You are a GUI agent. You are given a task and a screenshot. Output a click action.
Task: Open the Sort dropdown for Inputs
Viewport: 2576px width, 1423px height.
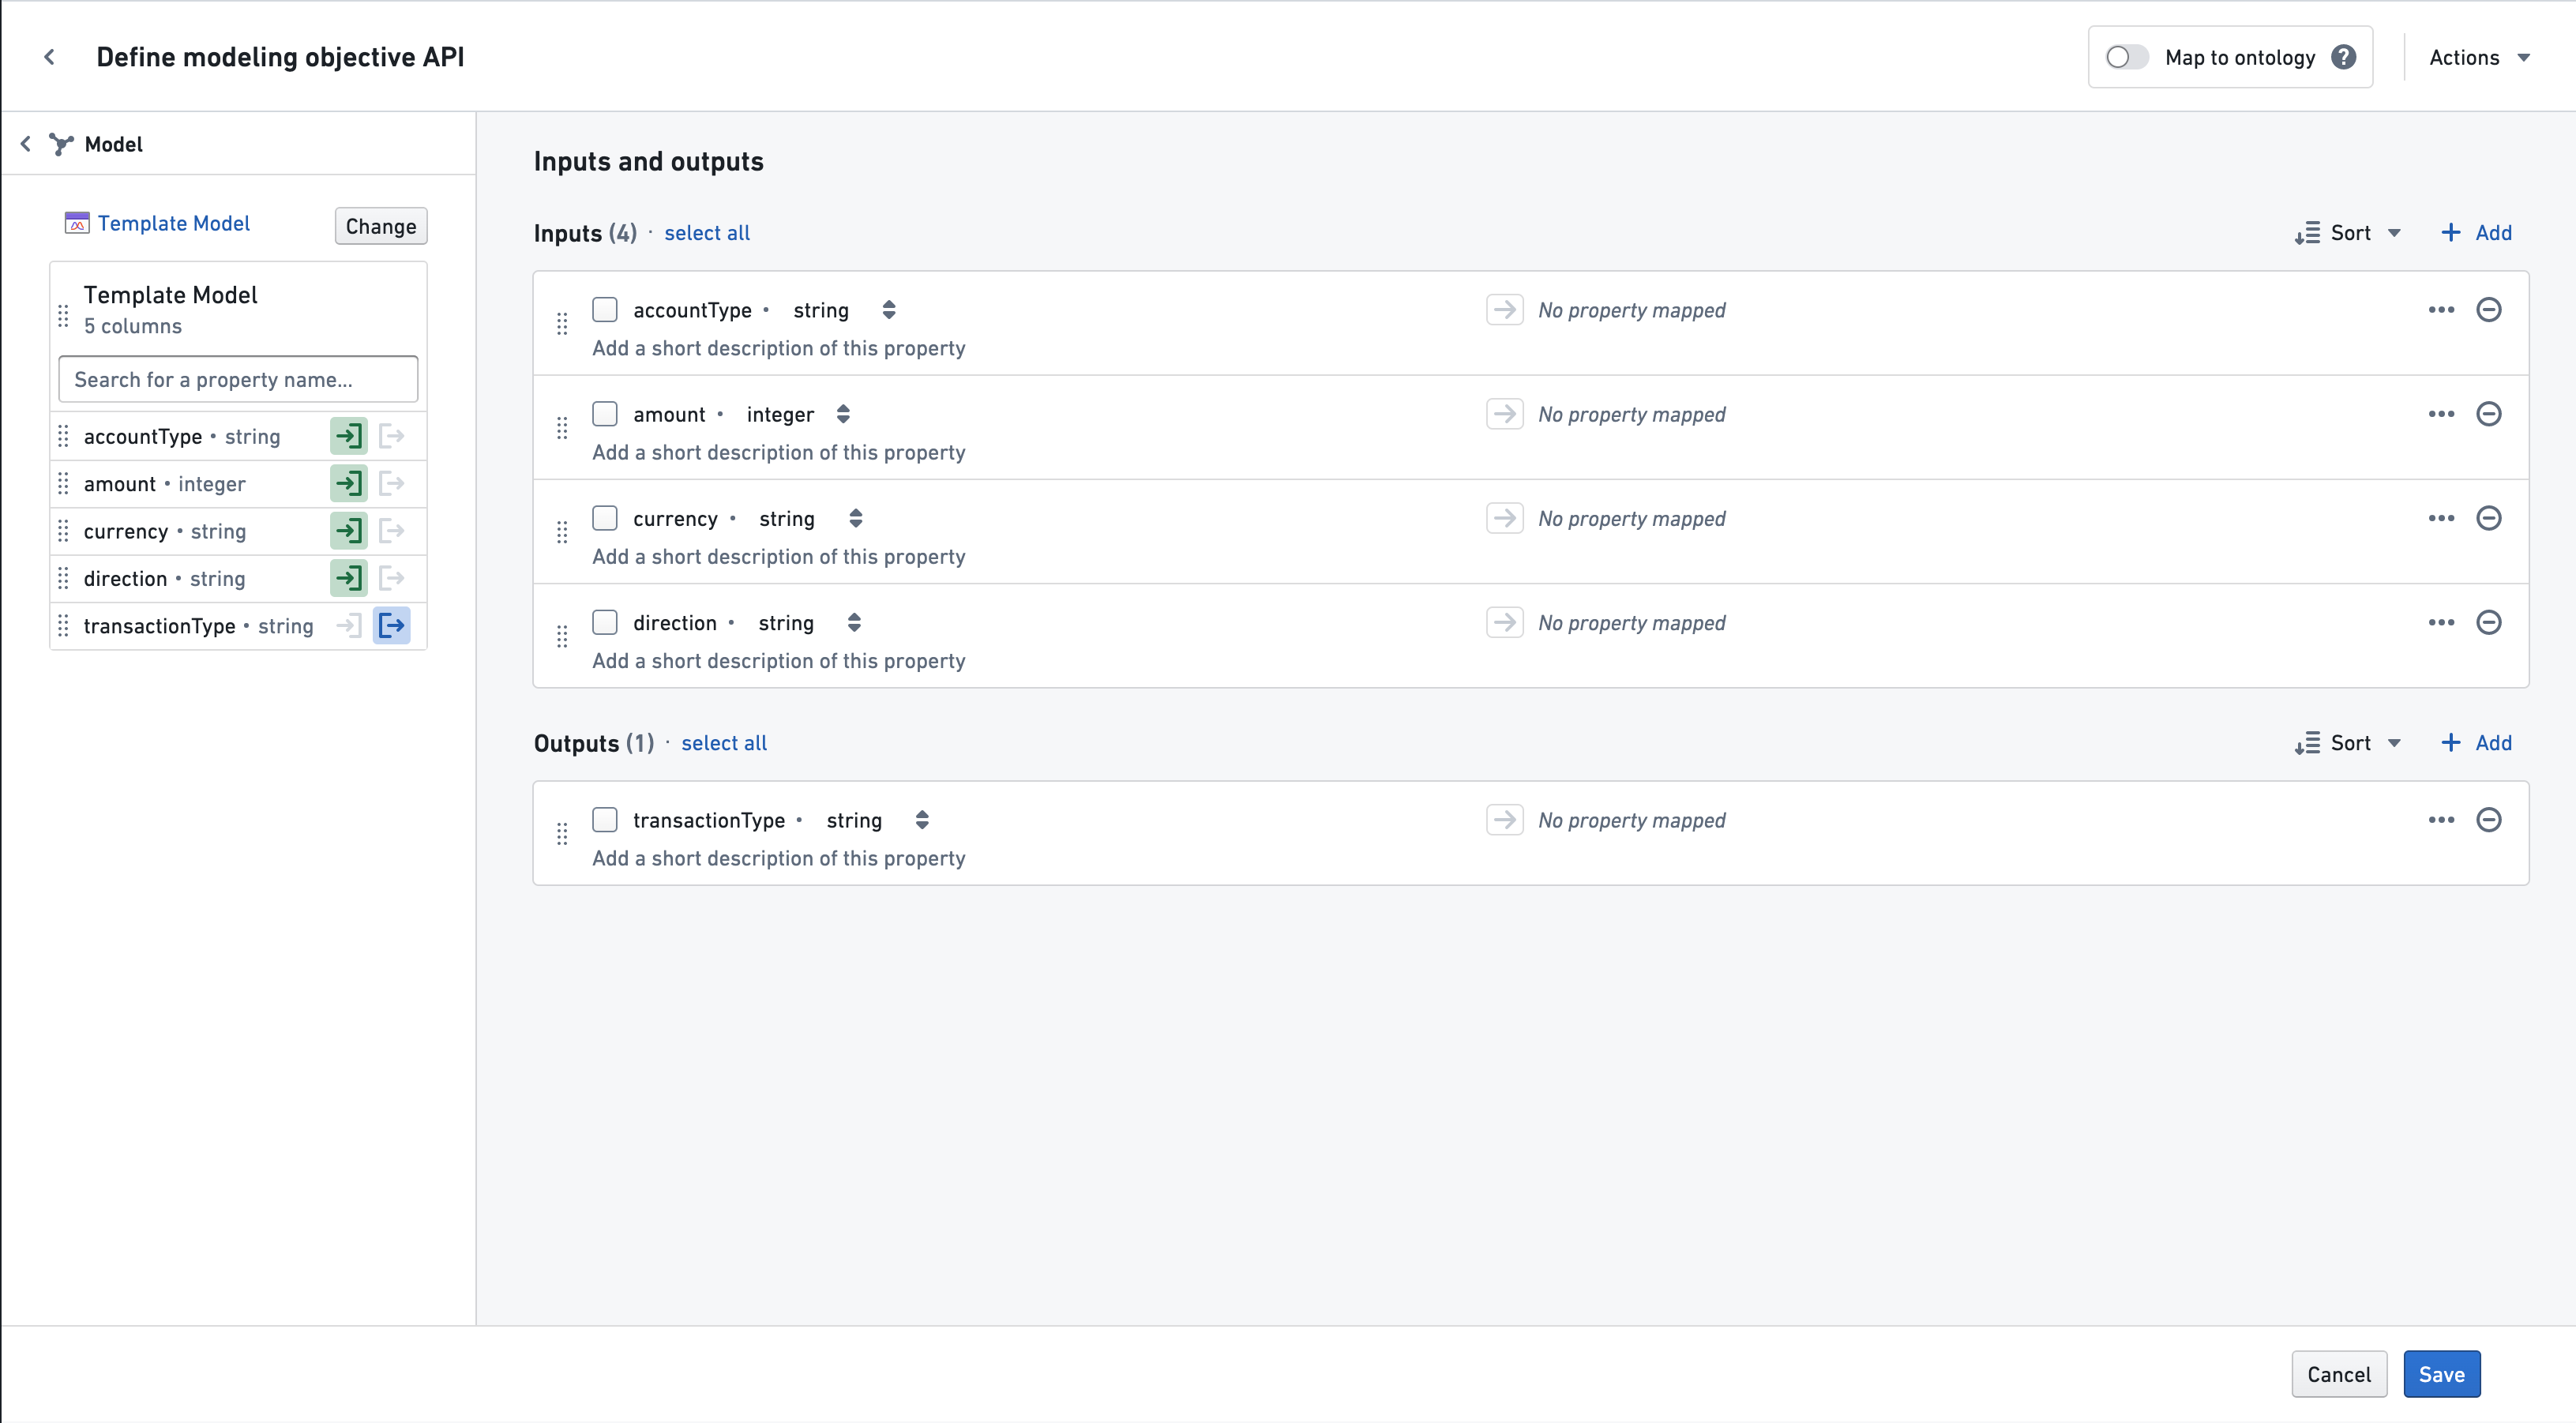[2346, 231]
